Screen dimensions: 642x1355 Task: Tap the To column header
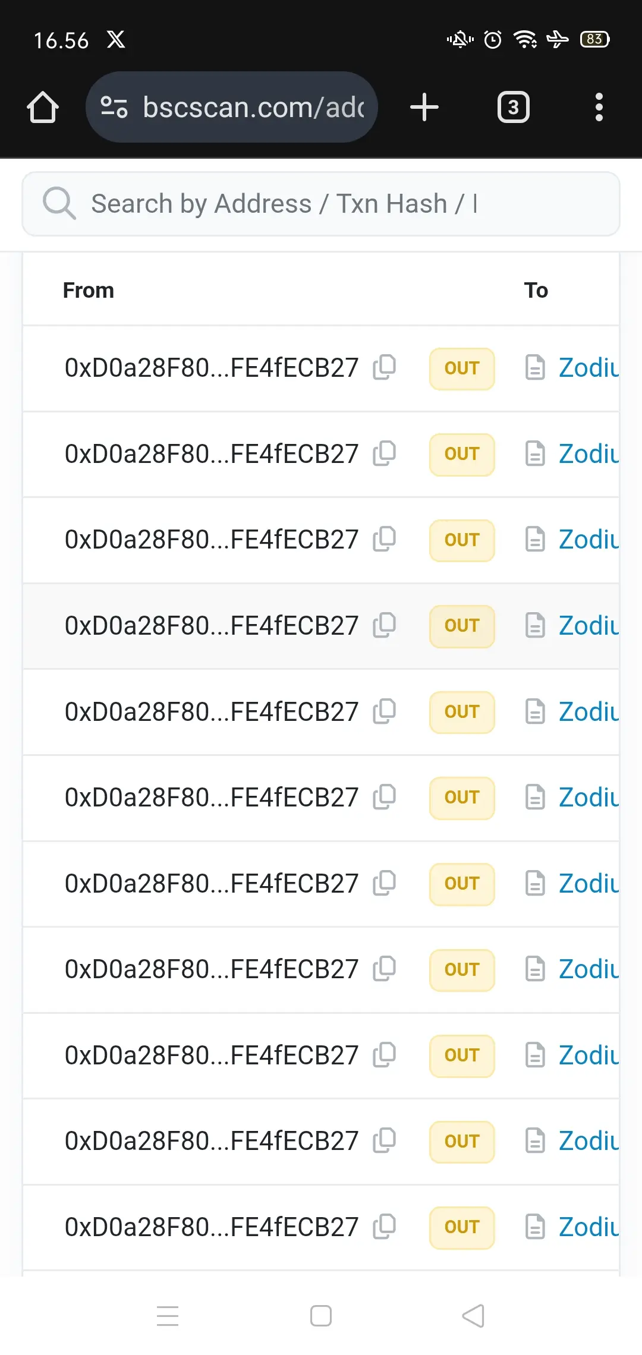(x=536, y=291)
